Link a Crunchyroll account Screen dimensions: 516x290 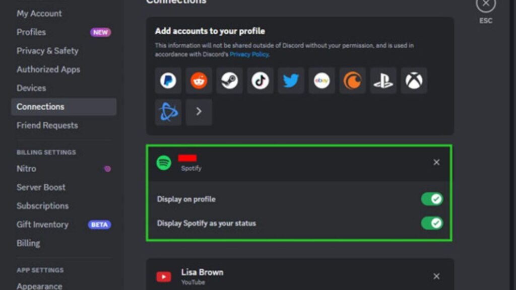pos(352,80)
